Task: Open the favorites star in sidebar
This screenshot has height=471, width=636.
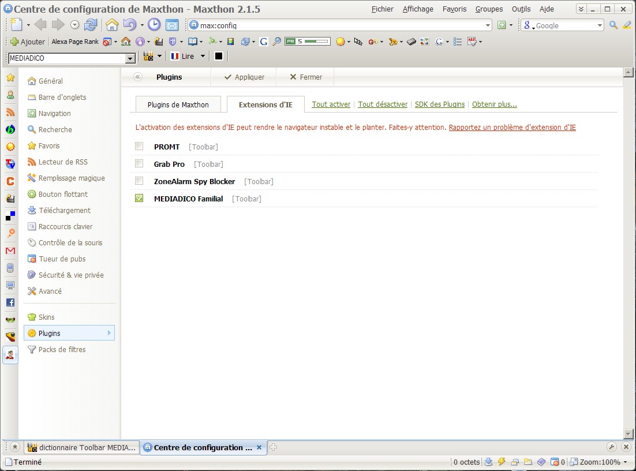Action: [x=10, y=77]
